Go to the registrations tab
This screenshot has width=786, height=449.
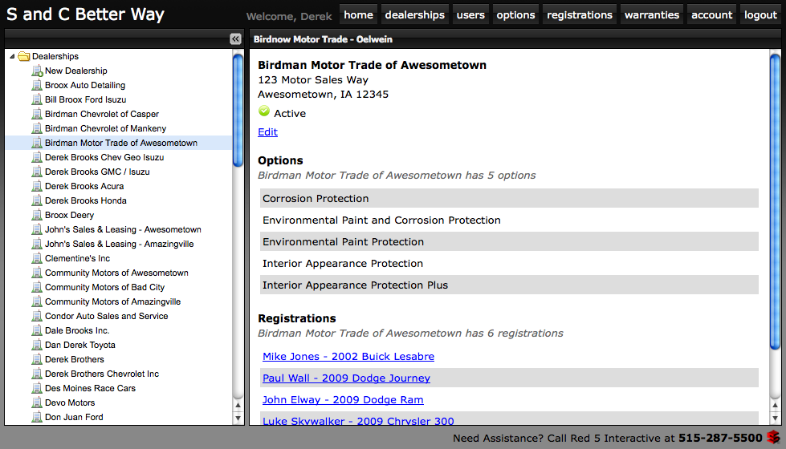[x=579, y=14]
